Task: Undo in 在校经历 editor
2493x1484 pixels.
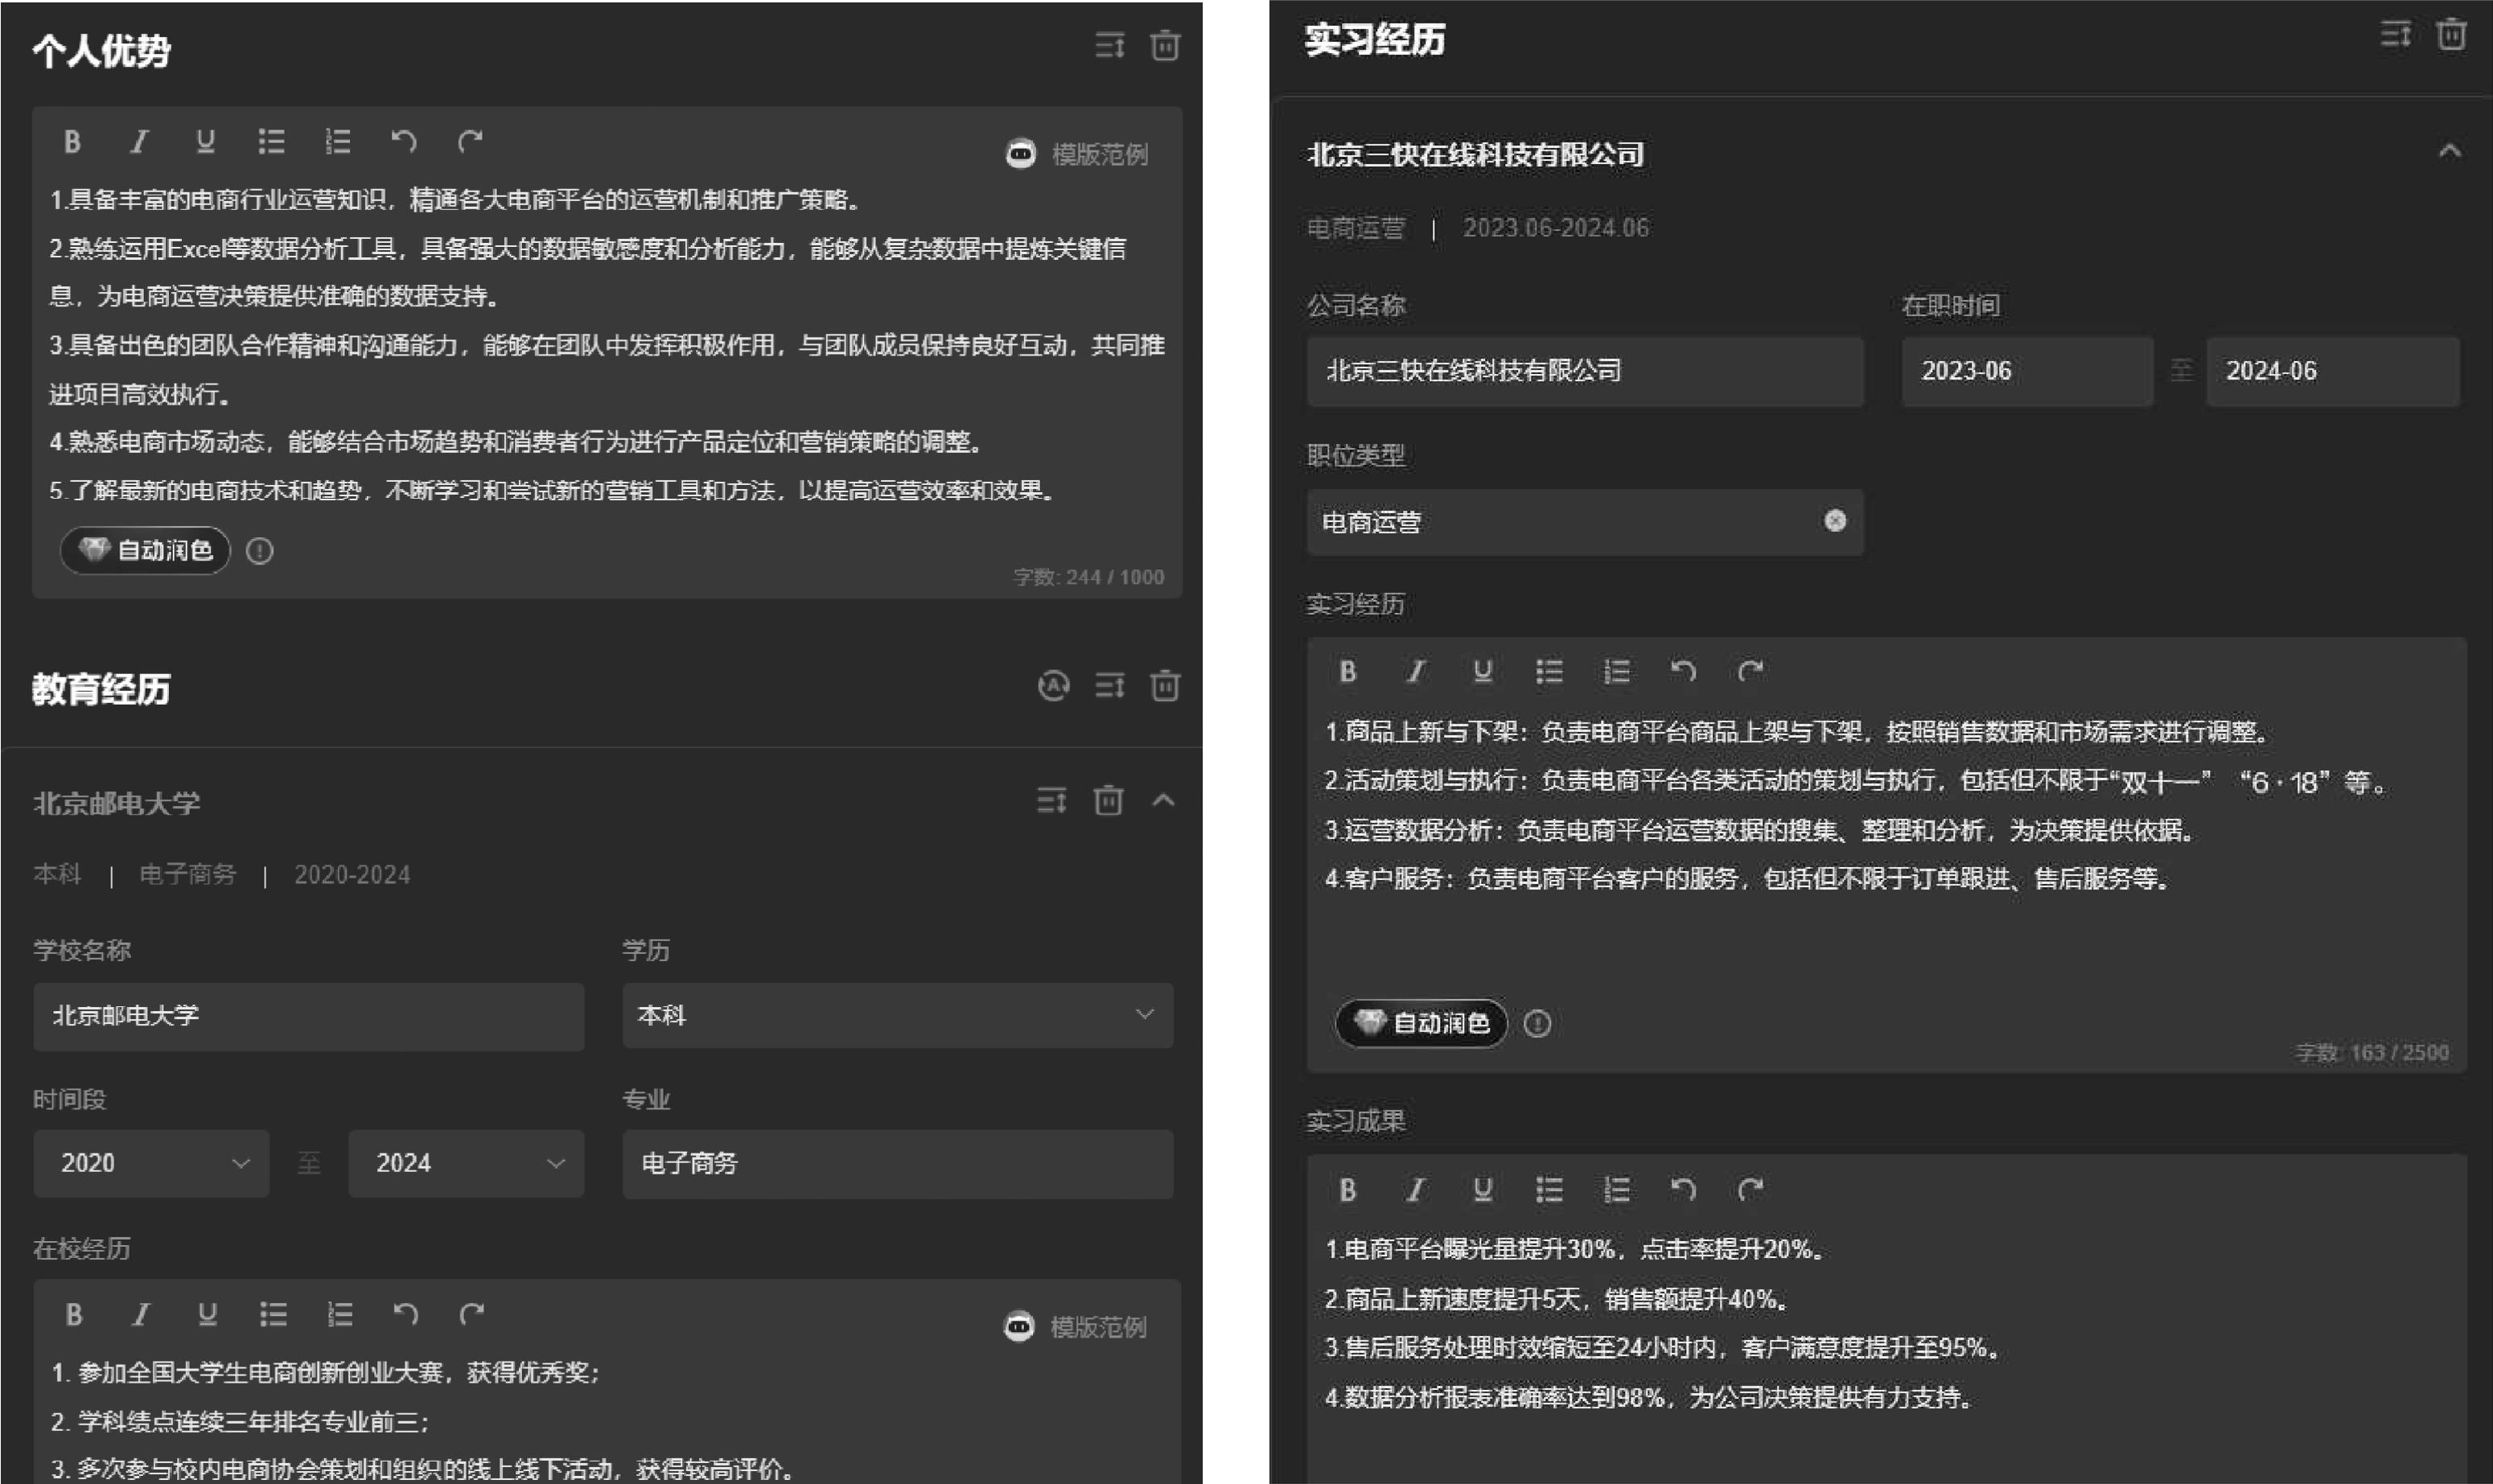Action: [406, 1314]
